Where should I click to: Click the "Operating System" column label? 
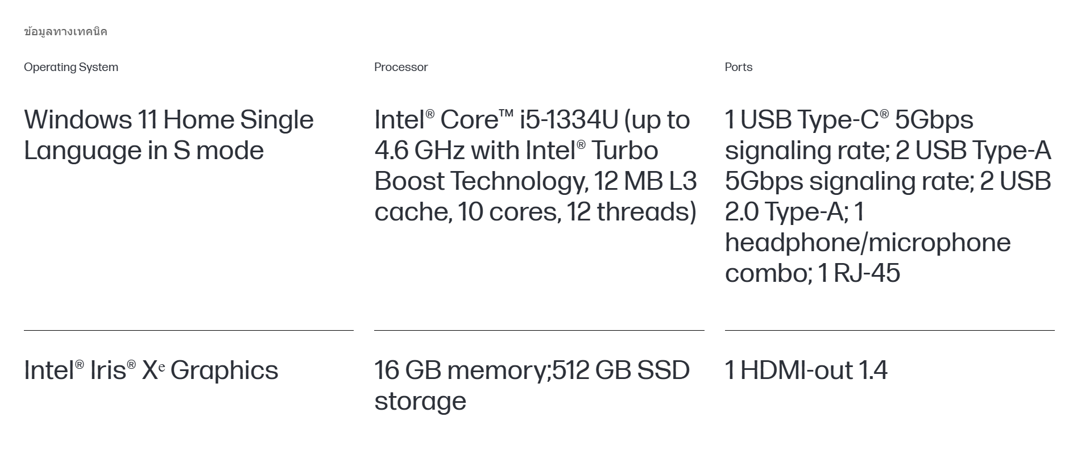[71, 67]
